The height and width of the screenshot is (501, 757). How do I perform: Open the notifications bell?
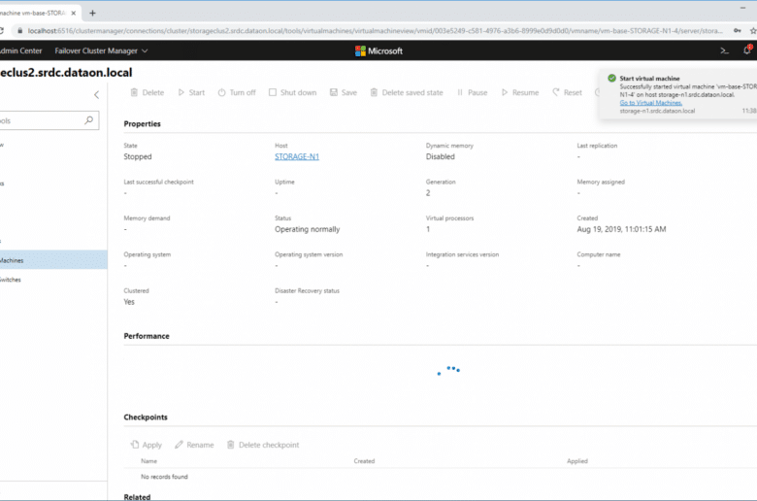point(747,50)
